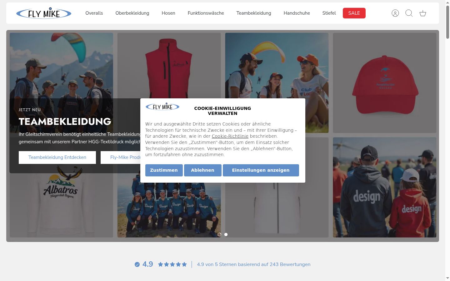Screen dimensions: 450x281
Task: Click Teambekleidung Entdecken button
Action: coord(57,157)
